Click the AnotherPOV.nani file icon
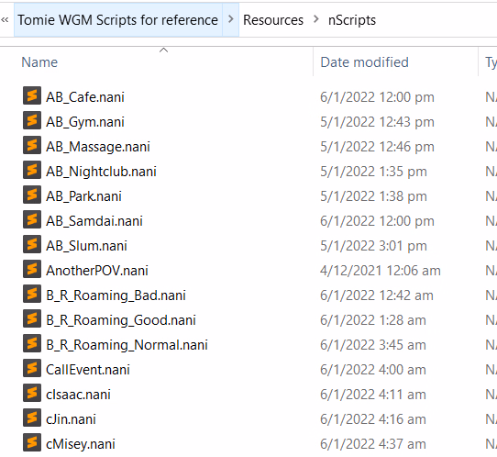 coord(32,269)
